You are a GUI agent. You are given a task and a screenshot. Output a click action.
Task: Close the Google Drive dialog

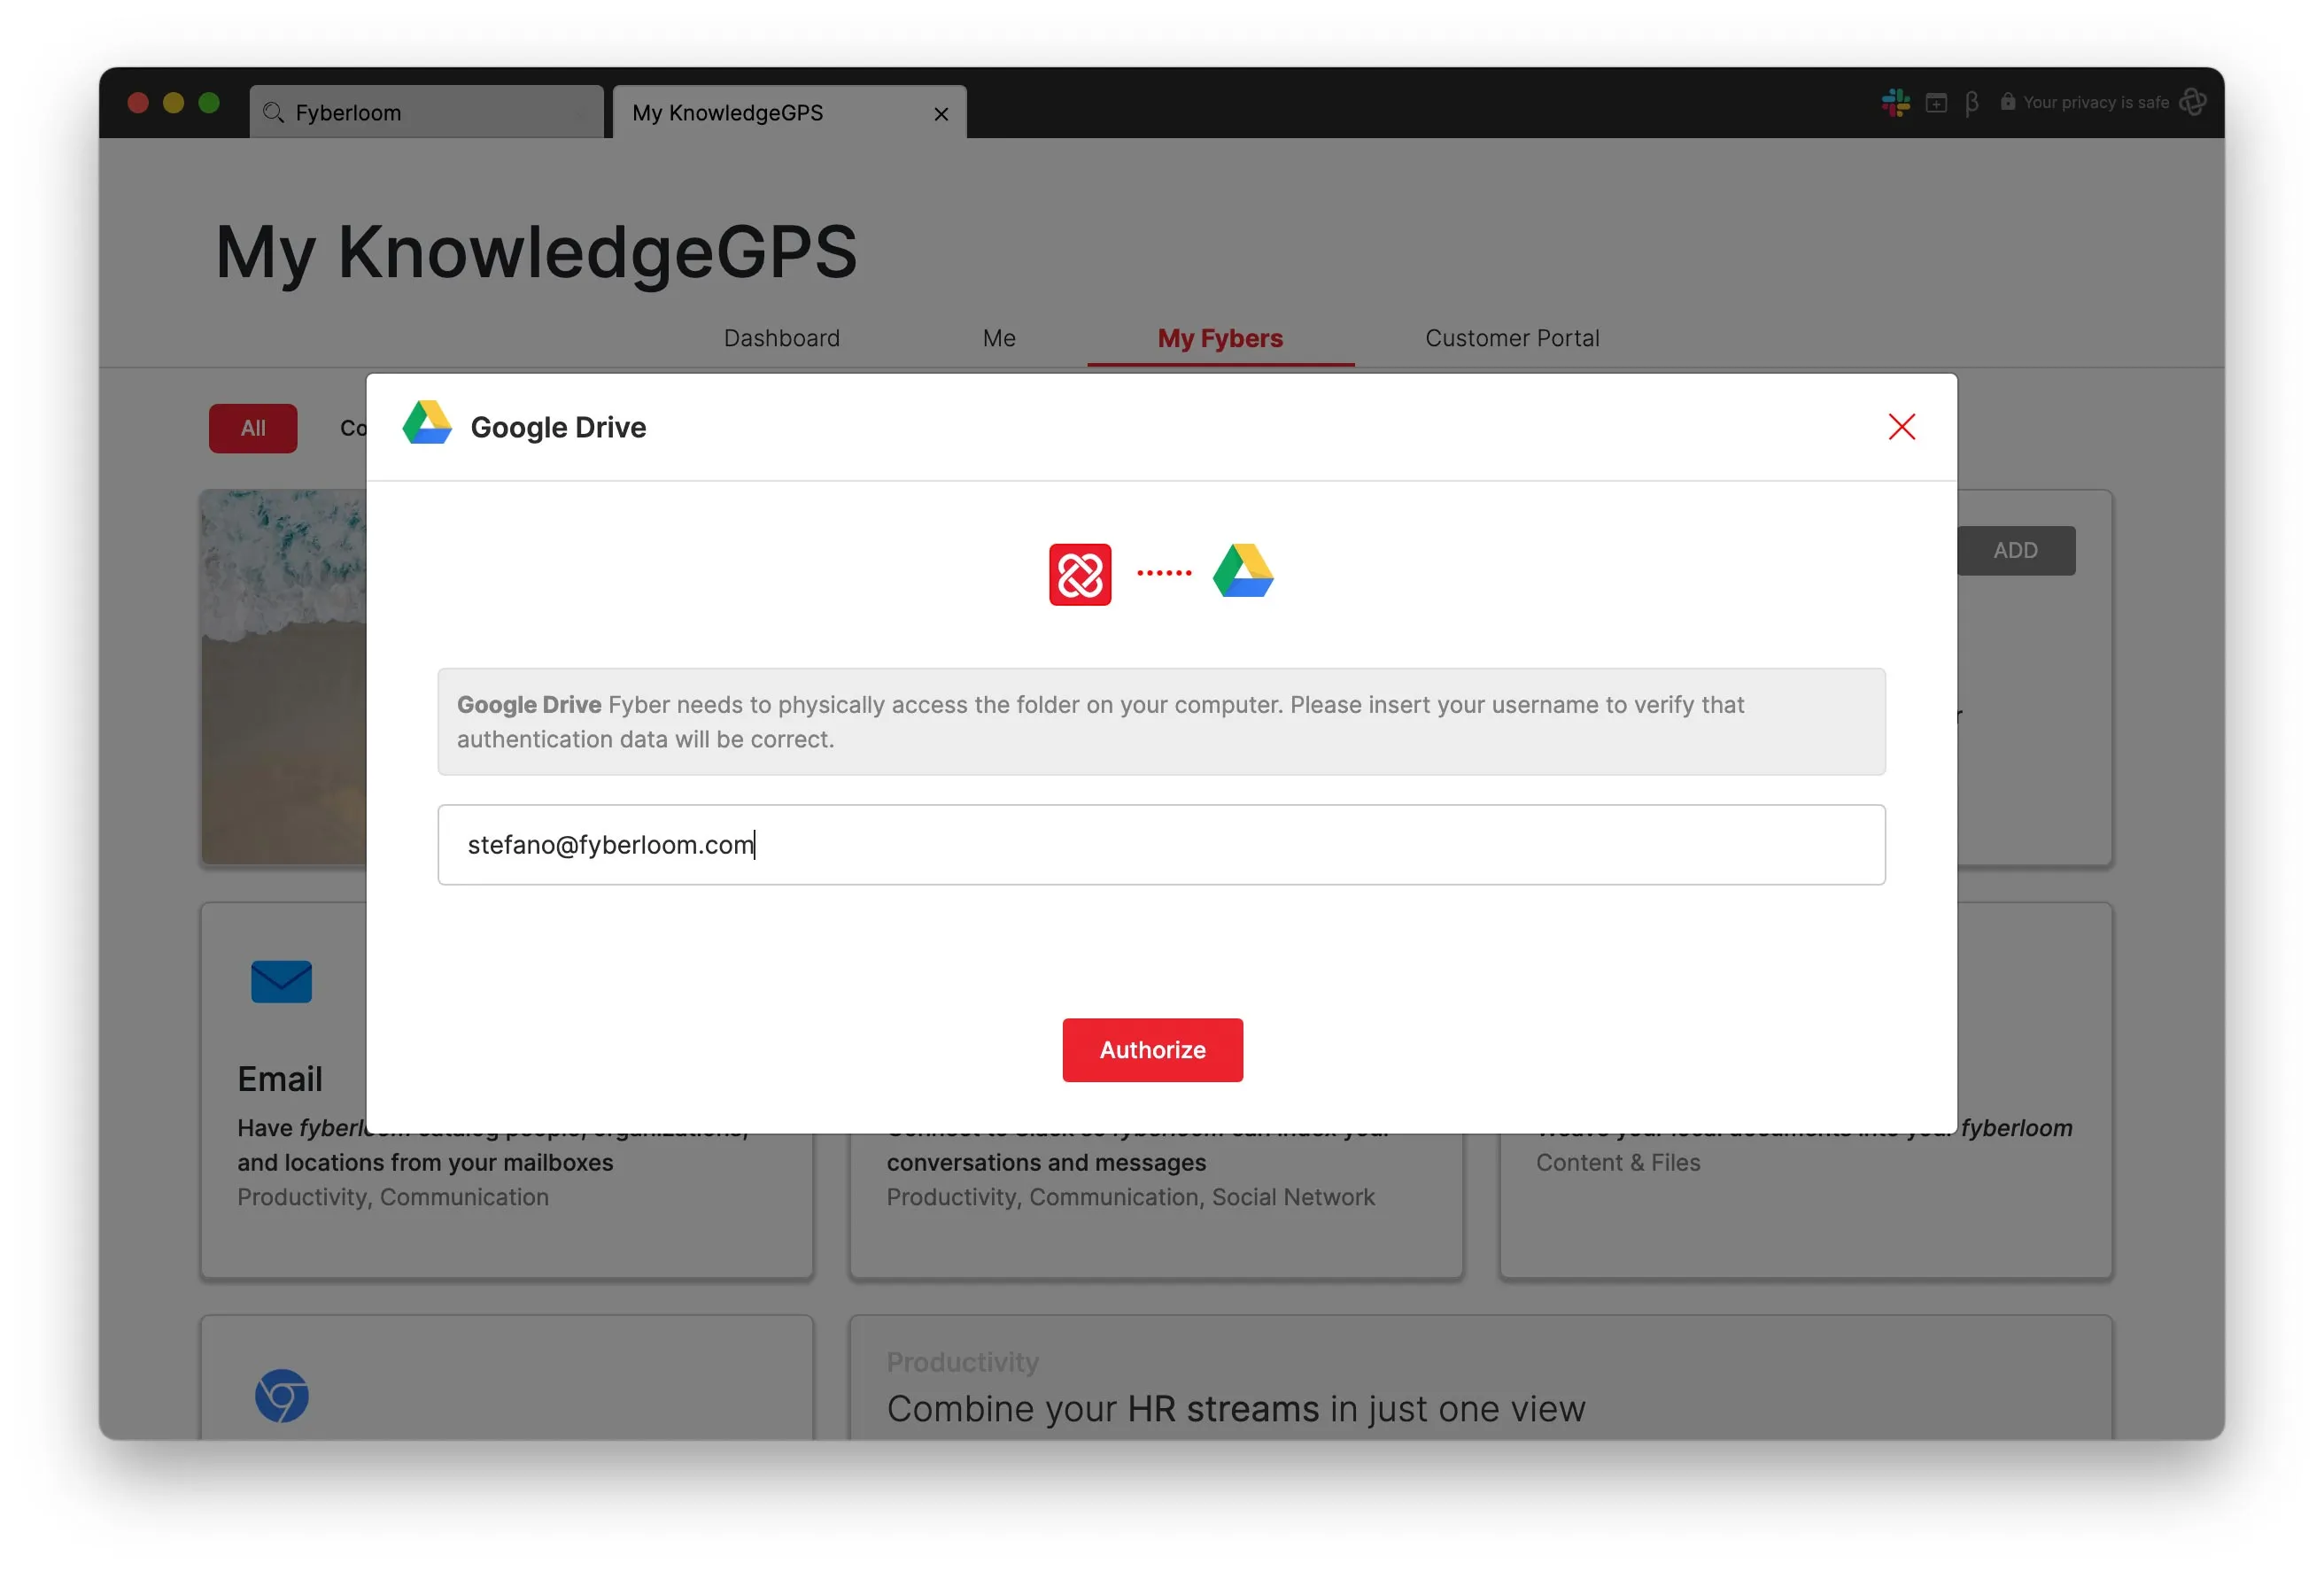1901,427
